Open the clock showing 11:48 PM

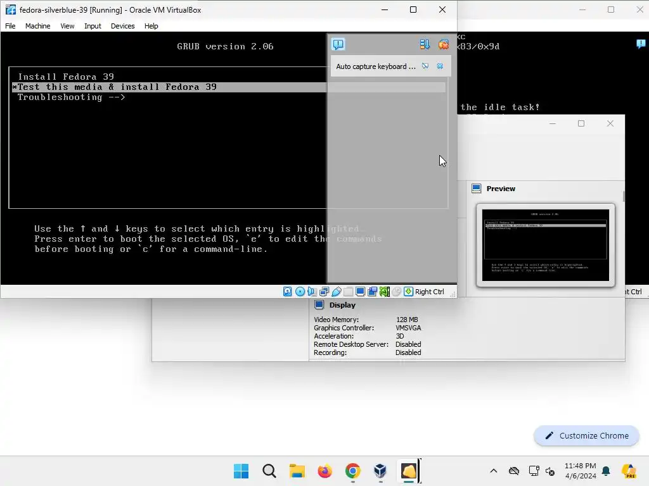[x=581, y=471]
